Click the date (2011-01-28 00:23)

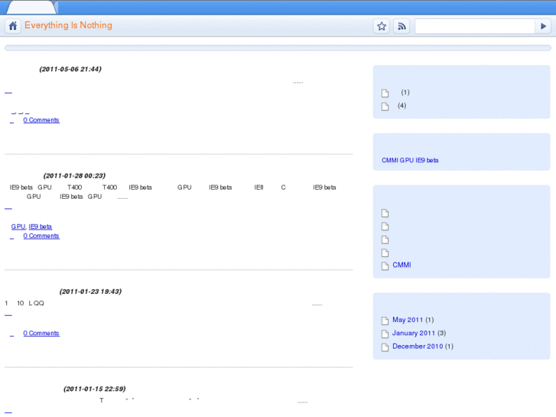[x=74, y=175]
